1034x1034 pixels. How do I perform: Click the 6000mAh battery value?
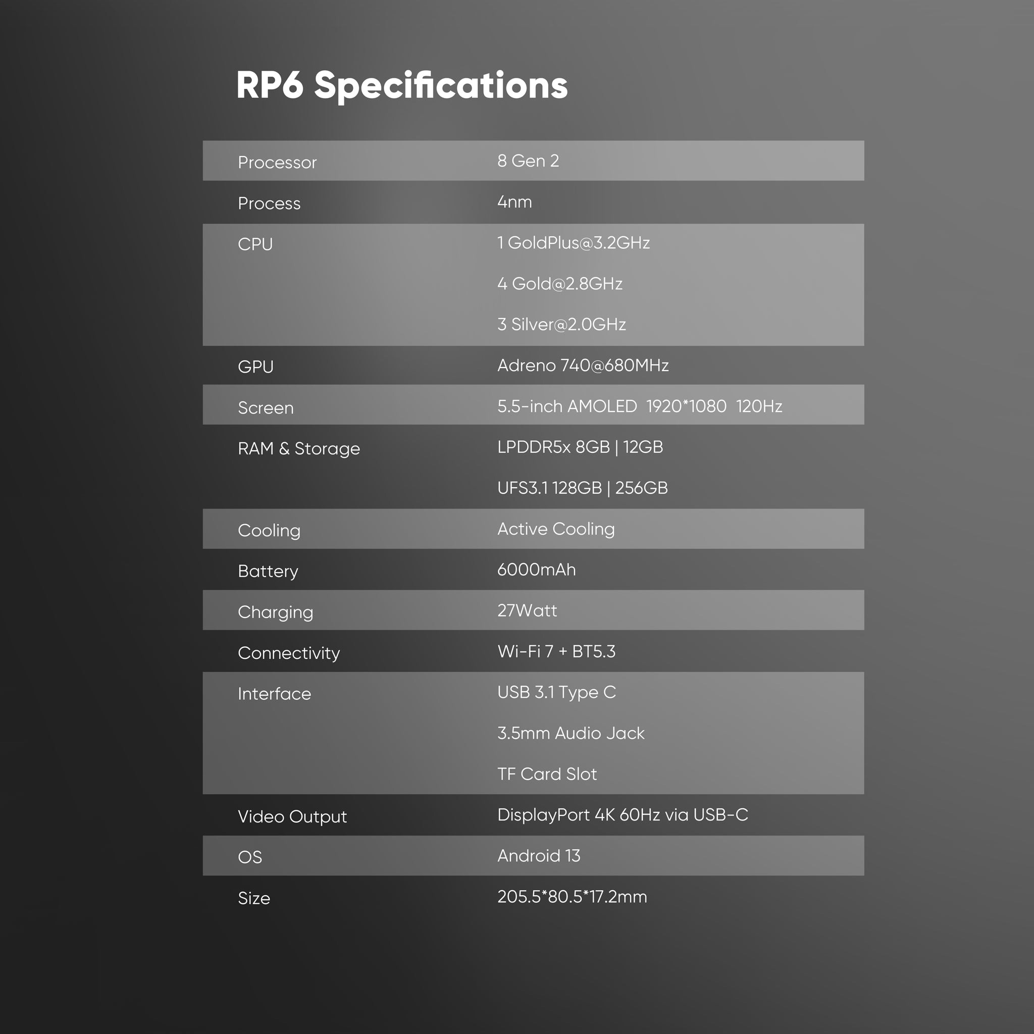click(536, 570)
